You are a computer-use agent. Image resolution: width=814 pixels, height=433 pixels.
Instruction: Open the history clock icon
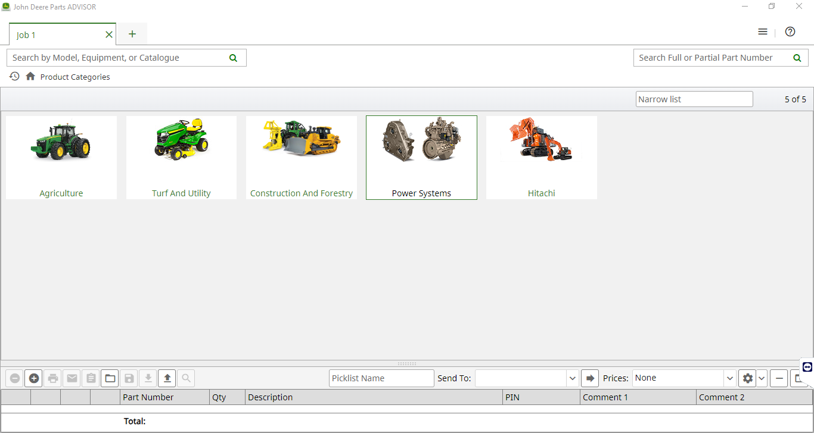coord(14,77)
